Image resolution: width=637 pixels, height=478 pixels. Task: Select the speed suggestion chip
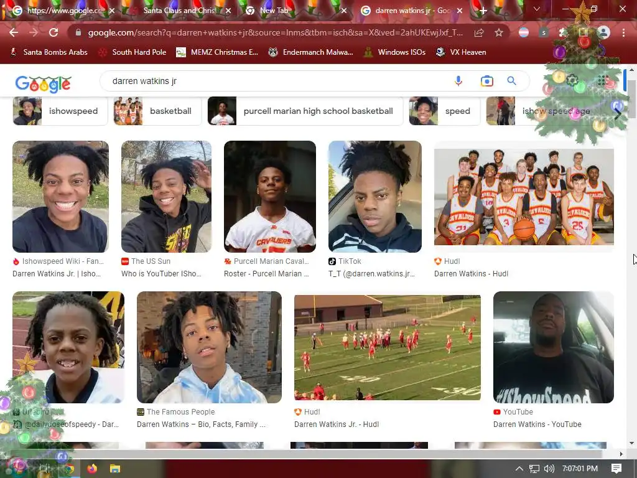(444, 111)
